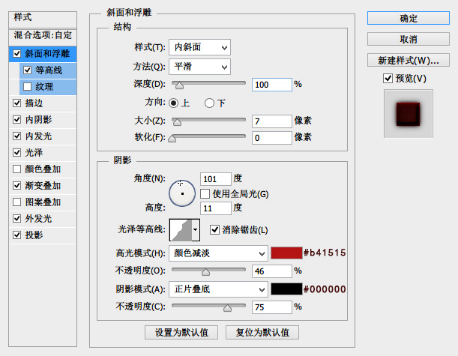
Task: Toggle the 内阴影 effect checkbox
Action: pyautogui.click(x=17, y=119)
